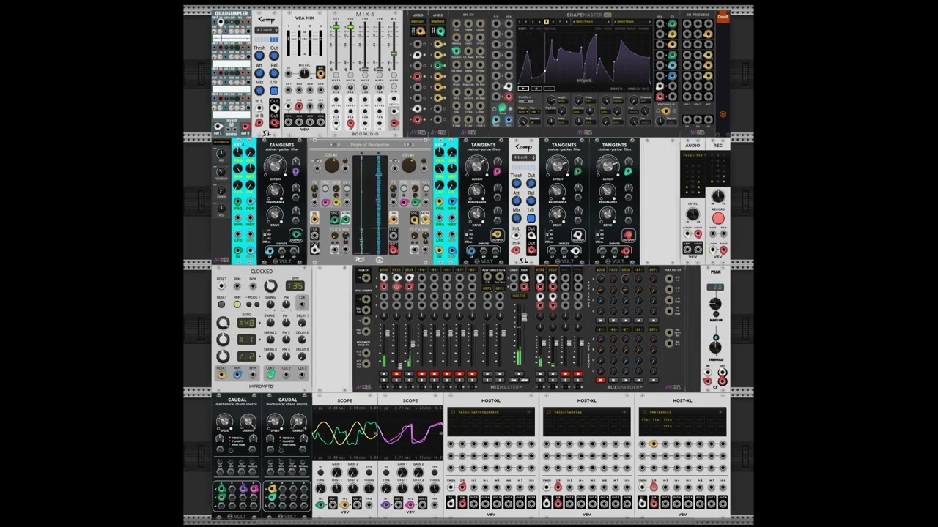Click the CLK button on Clocked
This screenshot has width=938, height=527.
[x=302, y=304]
